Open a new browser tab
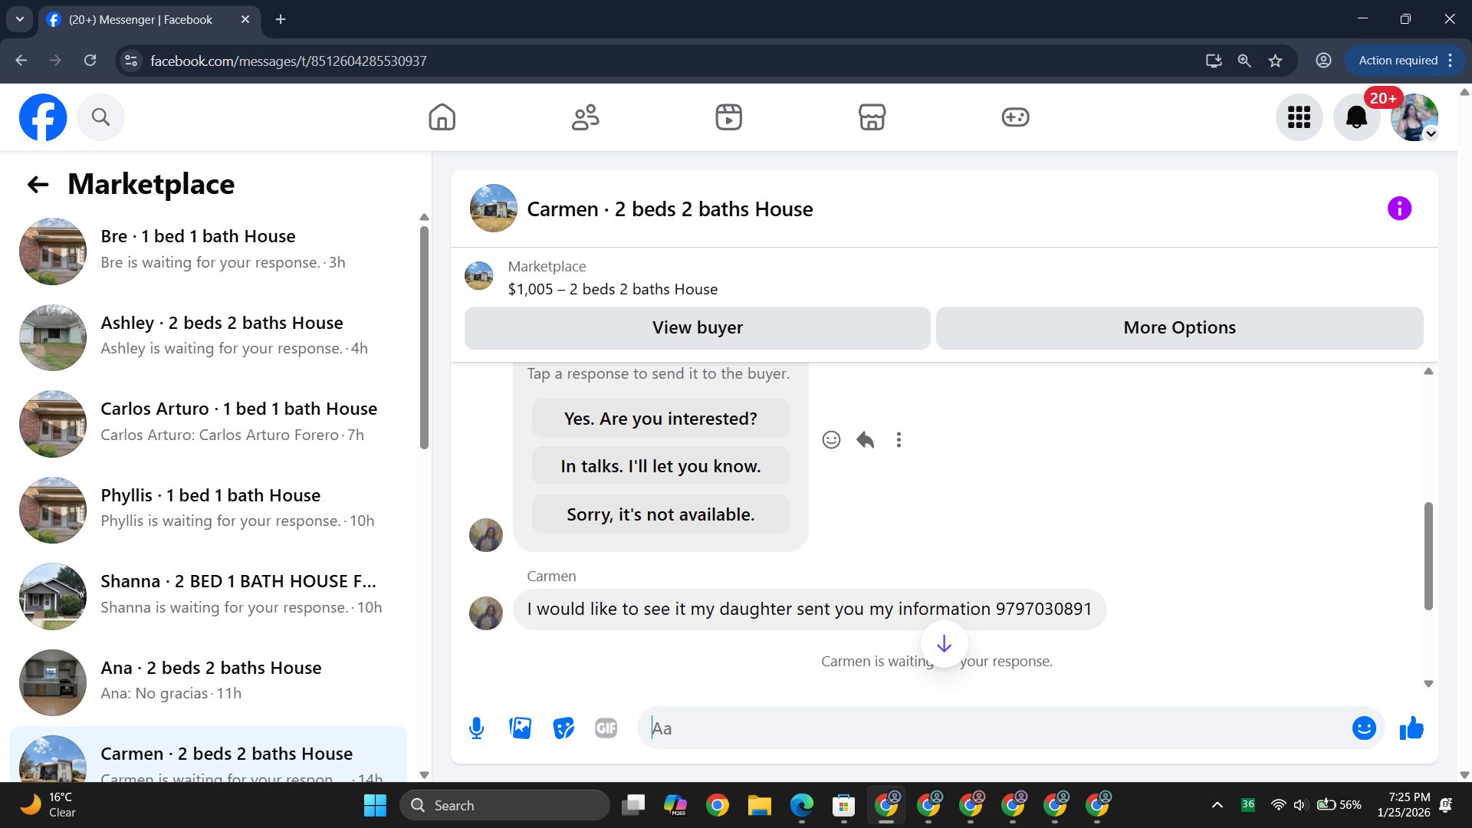 pos(281,20)
